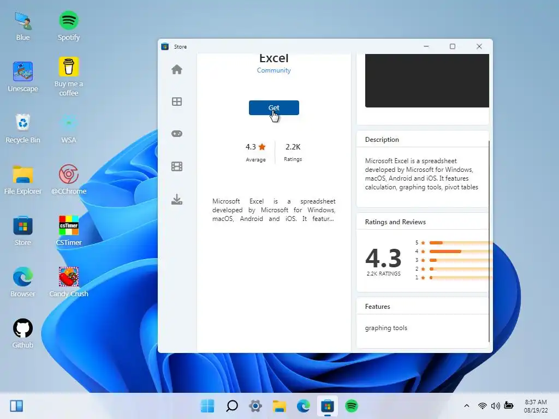Image resolution: width=559 pixels, height=419 pixels.
Task: Click the 4.3 Average star rating
Action: pyautogui.click(x=255, y=152)
